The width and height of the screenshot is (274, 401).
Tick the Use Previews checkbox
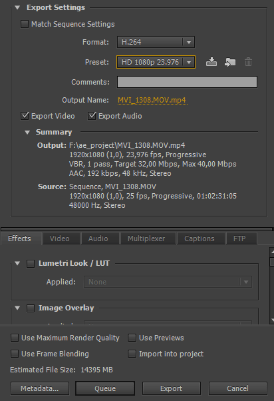132,338
